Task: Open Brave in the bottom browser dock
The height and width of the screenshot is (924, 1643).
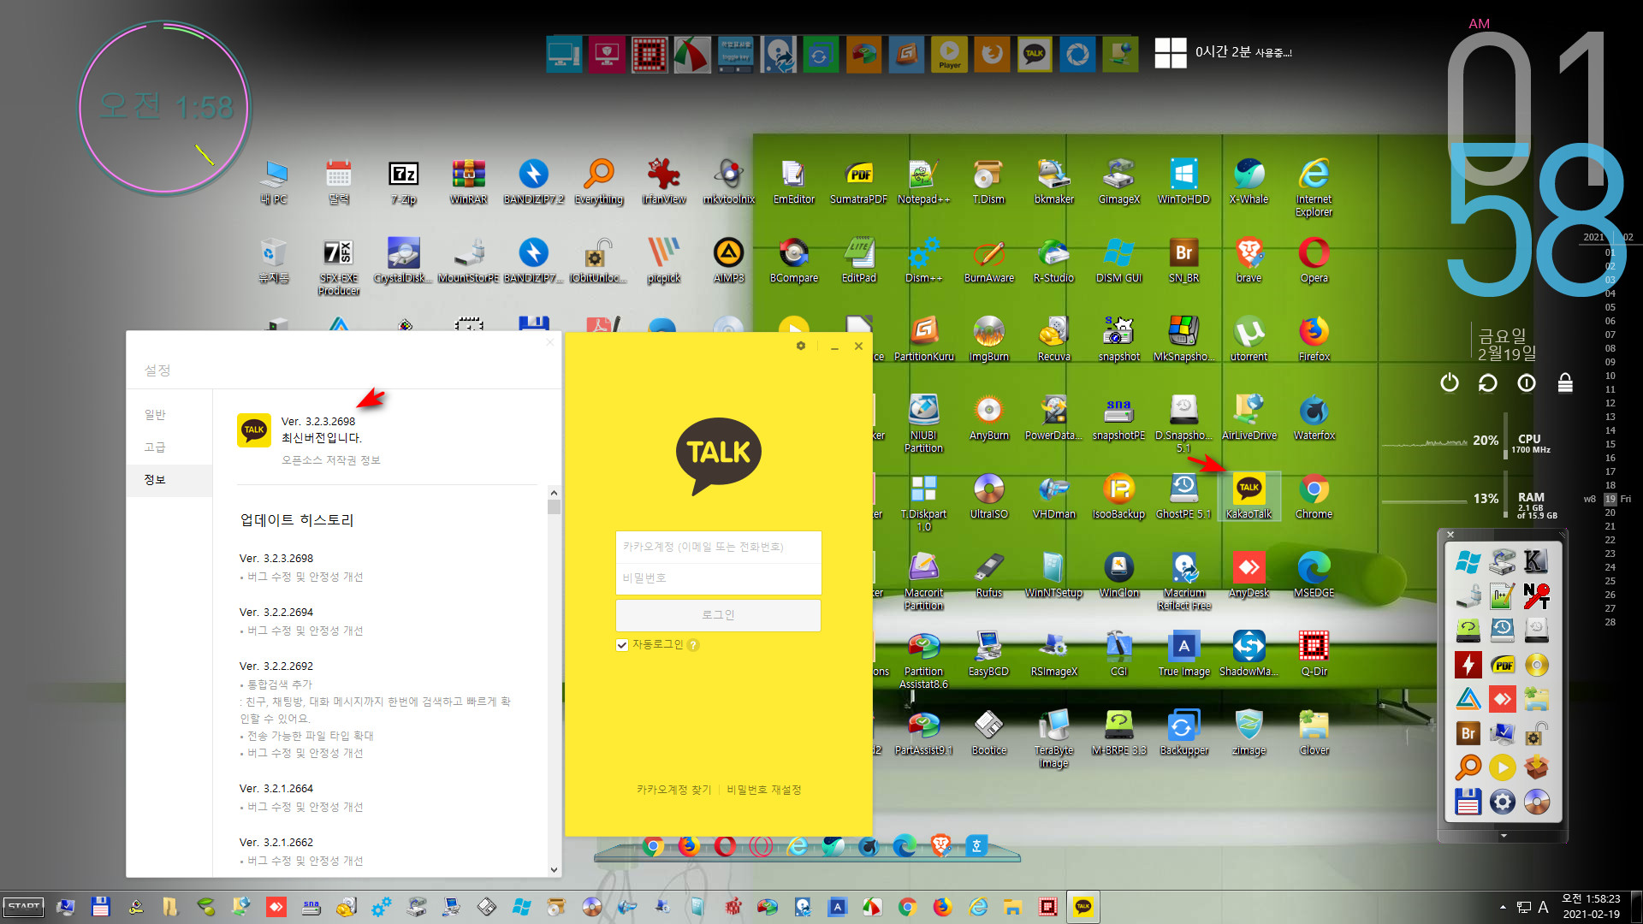Action: tap(940, 846)
